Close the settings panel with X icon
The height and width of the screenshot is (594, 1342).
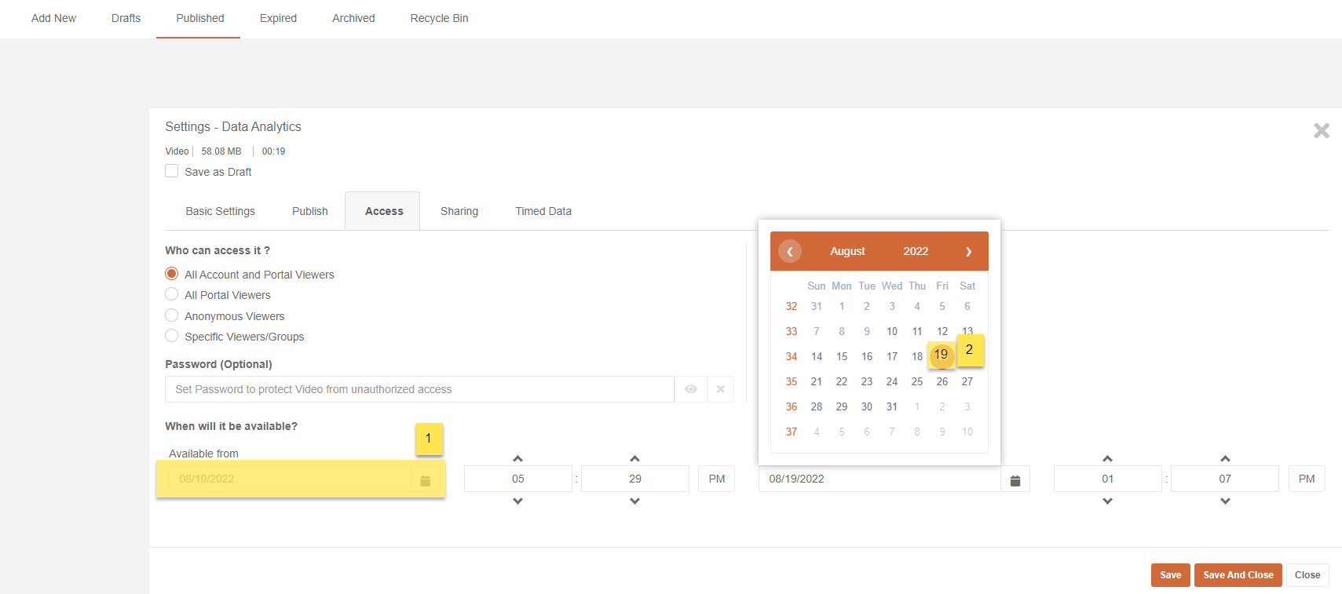1321,131
